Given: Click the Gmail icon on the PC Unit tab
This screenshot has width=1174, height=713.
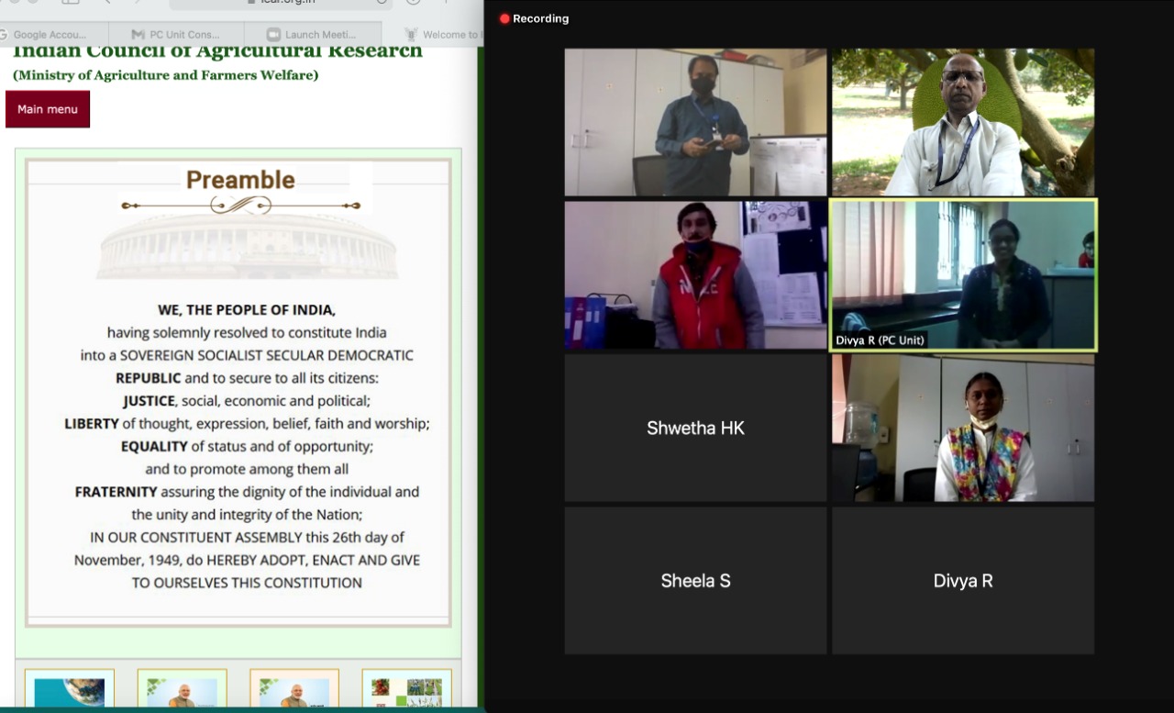Looking at the screenshot, I should (138, 35).
